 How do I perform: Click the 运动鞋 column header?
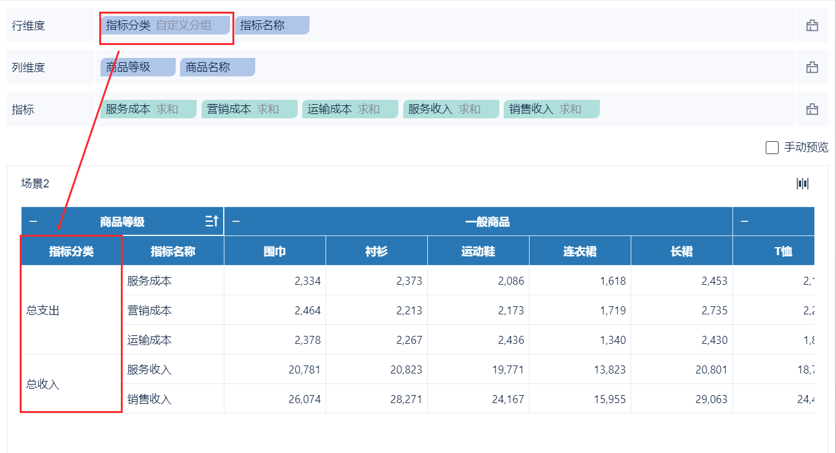pos(478,251)
